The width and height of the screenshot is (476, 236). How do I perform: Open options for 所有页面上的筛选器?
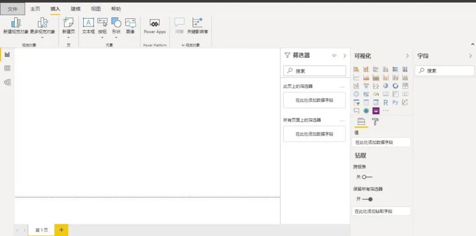(x=342, y=121)
